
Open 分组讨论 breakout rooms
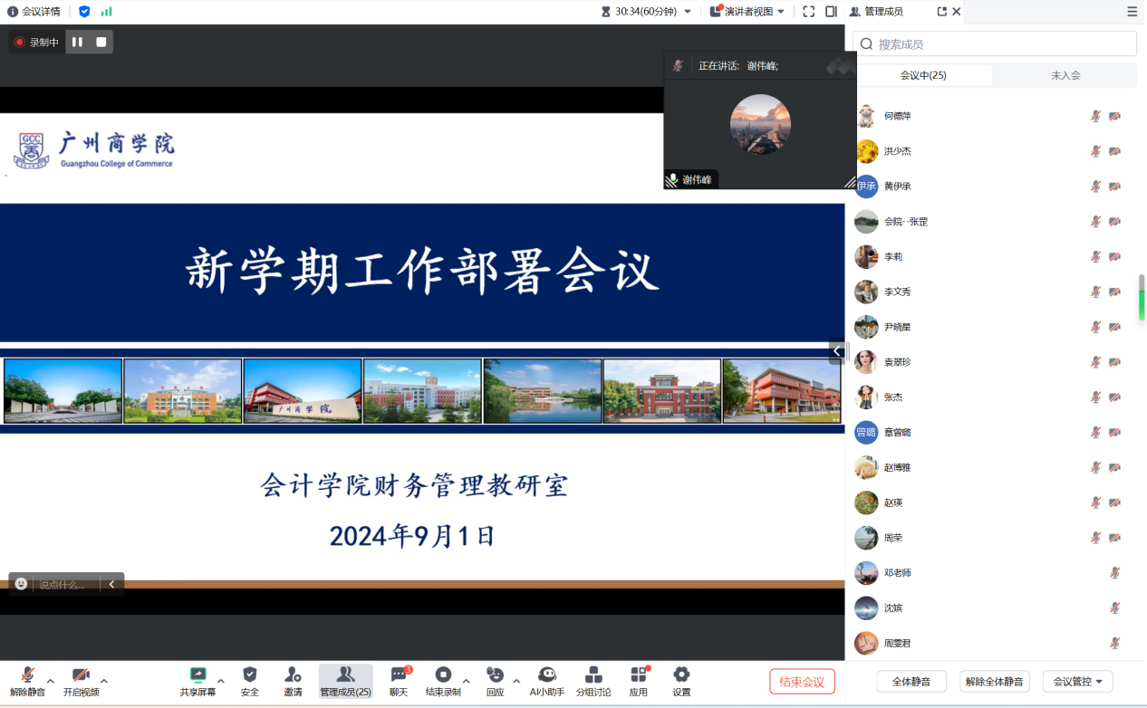pos(593,681)
